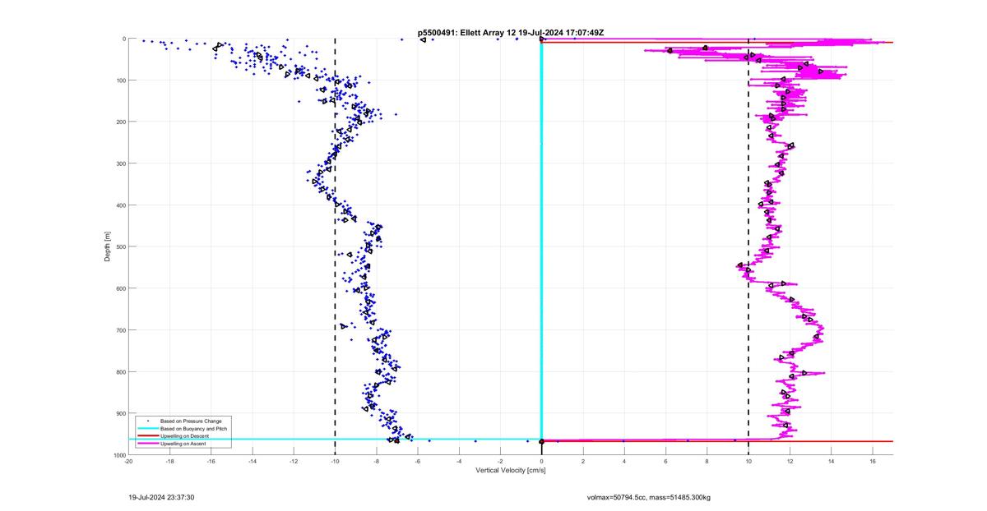Image resolution: width=987 pixels, height=511 pixels.
Task: Click the 'volmax=50794.5cc, mass=51485.300kg' footer text
Action: click(x=649, y=497)
